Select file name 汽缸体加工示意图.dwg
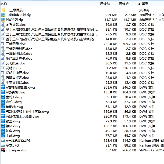 (23, 116)
